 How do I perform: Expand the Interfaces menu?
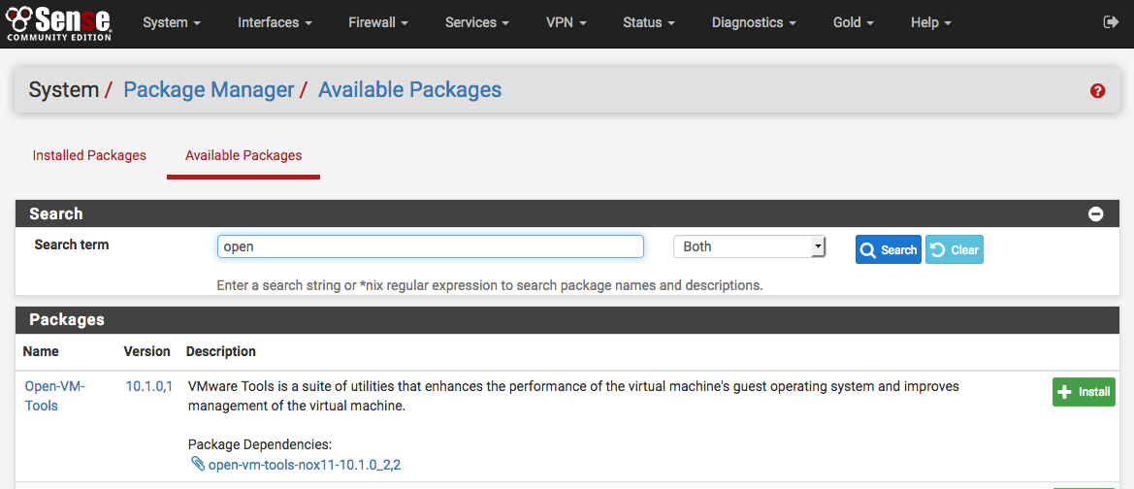[x=275, y=22]
